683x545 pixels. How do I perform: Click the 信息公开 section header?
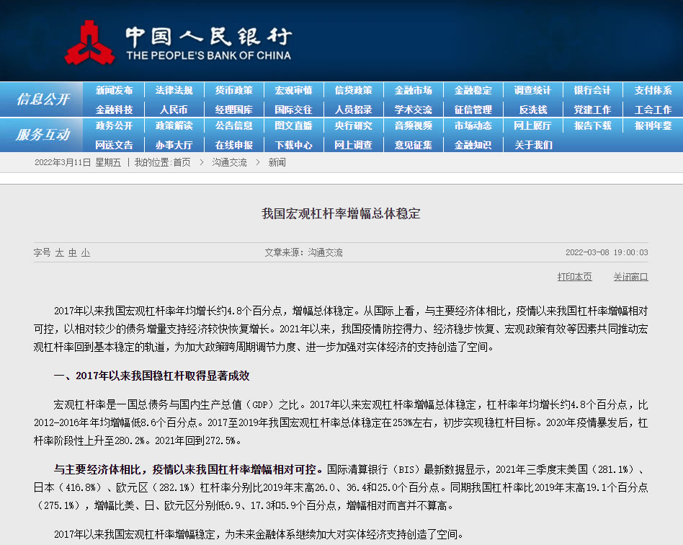point(43,99)
